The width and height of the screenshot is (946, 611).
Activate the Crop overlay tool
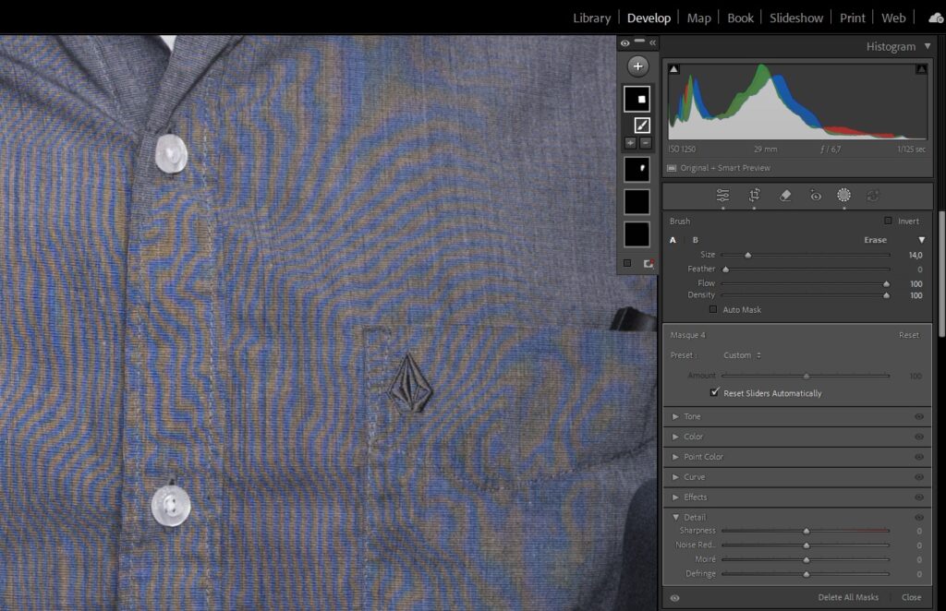pyautogui.click(x=755, y=195)
